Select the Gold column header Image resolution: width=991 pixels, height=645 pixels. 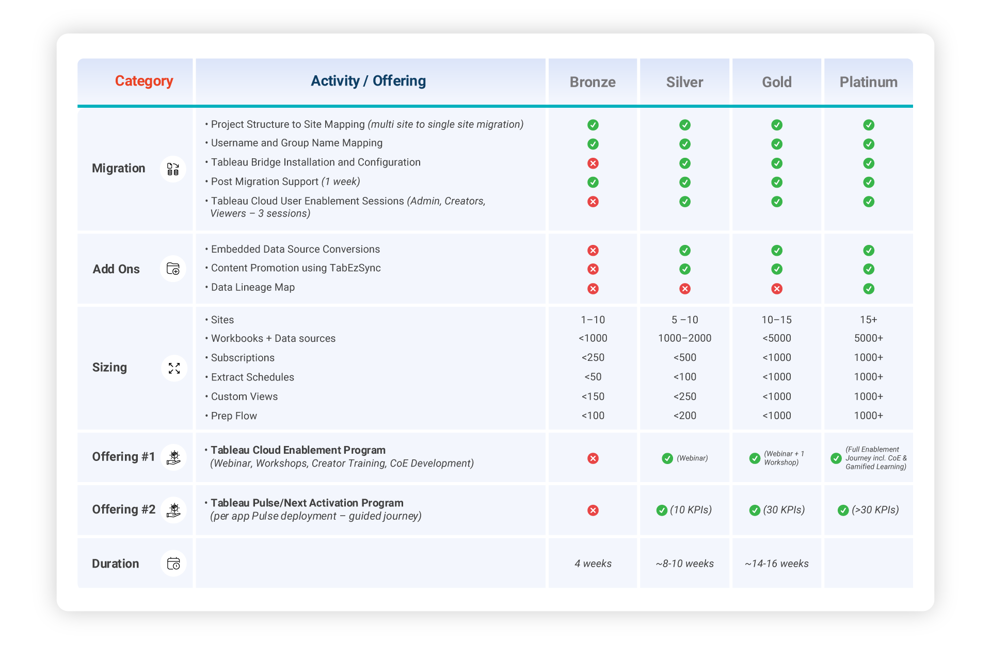777,82
